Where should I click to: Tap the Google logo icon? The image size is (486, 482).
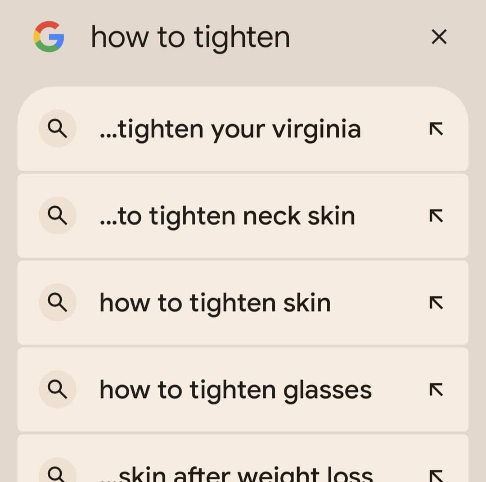click(49, 36)
